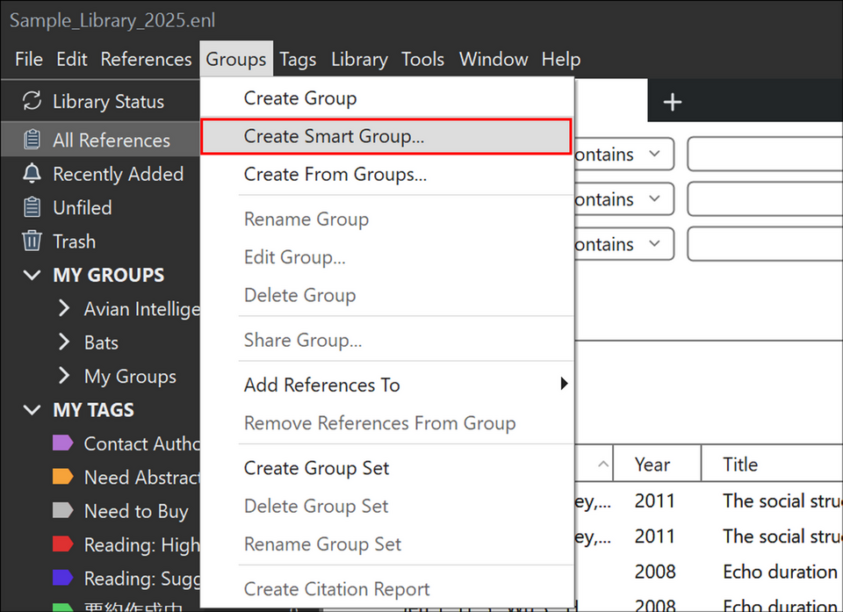843x612 pixels.
Task: Choose Create Group from menu
Action: point(387,97)
